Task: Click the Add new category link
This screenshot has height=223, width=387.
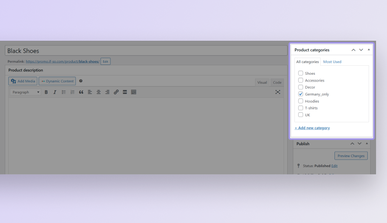Action: click(x=312, y=128)
